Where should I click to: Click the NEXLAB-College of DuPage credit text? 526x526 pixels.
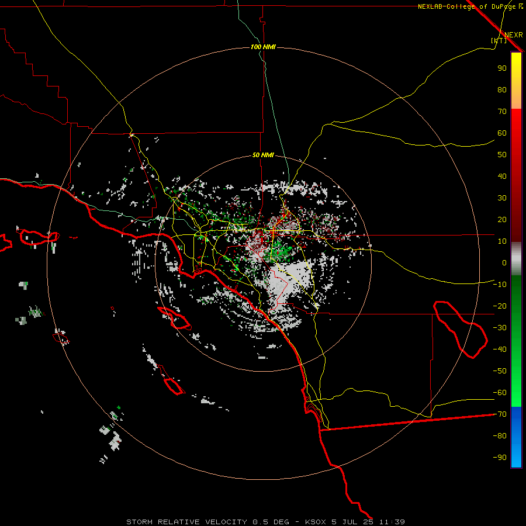pos(466,6)
